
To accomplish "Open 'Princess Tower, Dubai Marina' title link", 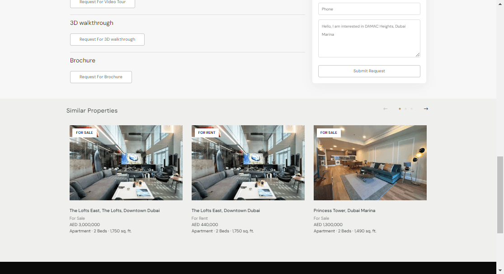I will (344, 211).
